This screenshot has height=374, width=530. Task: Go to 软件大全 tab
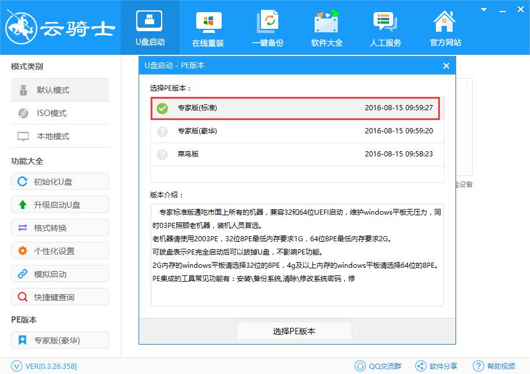[x=327, y=27]
